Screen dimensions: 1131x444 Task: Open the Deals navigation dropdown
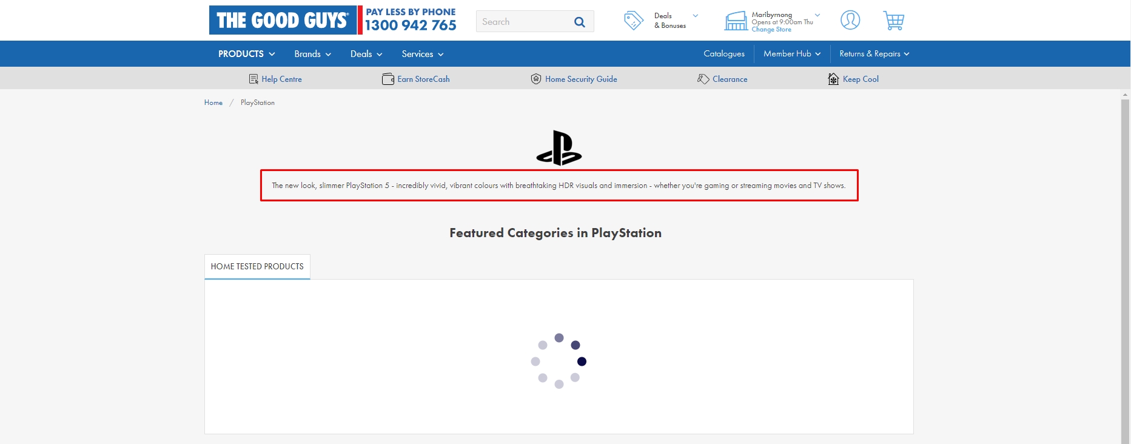tap(366, 54)
